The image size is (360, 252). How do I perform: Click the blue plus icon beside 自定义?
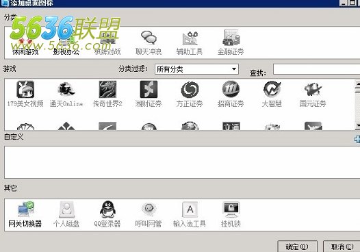pos(357,139)
